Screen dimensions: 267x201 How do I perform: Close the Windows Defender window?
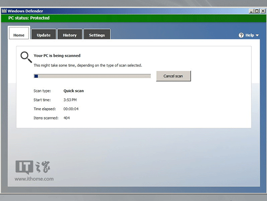tap(262, 10)
